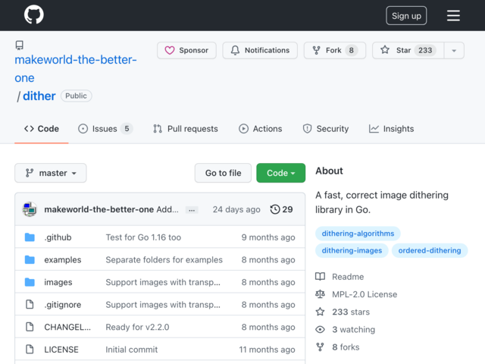This screenshot has height=364, width=485.
Task: Click the eye icon beside watching
Action: tap(320, 330)
